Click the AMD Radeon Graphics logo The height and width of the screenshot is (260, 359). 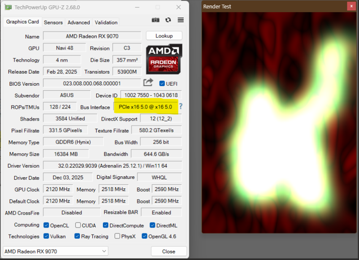click(x=164, y=59)
